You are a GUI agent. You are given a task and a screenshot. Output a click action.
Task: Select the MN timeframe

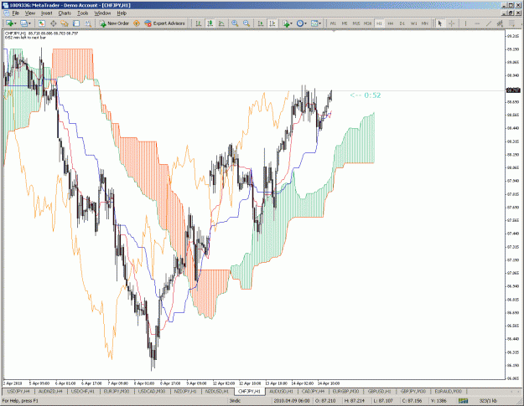tap(425, 23)
